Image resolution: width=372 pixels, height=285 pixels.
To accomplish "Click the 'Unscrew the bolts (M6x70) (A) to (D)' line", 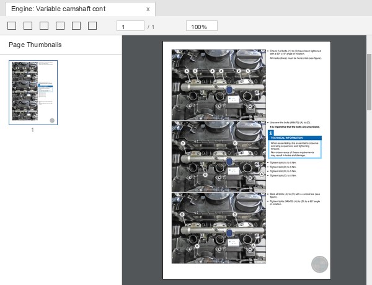I will (290, 123).
